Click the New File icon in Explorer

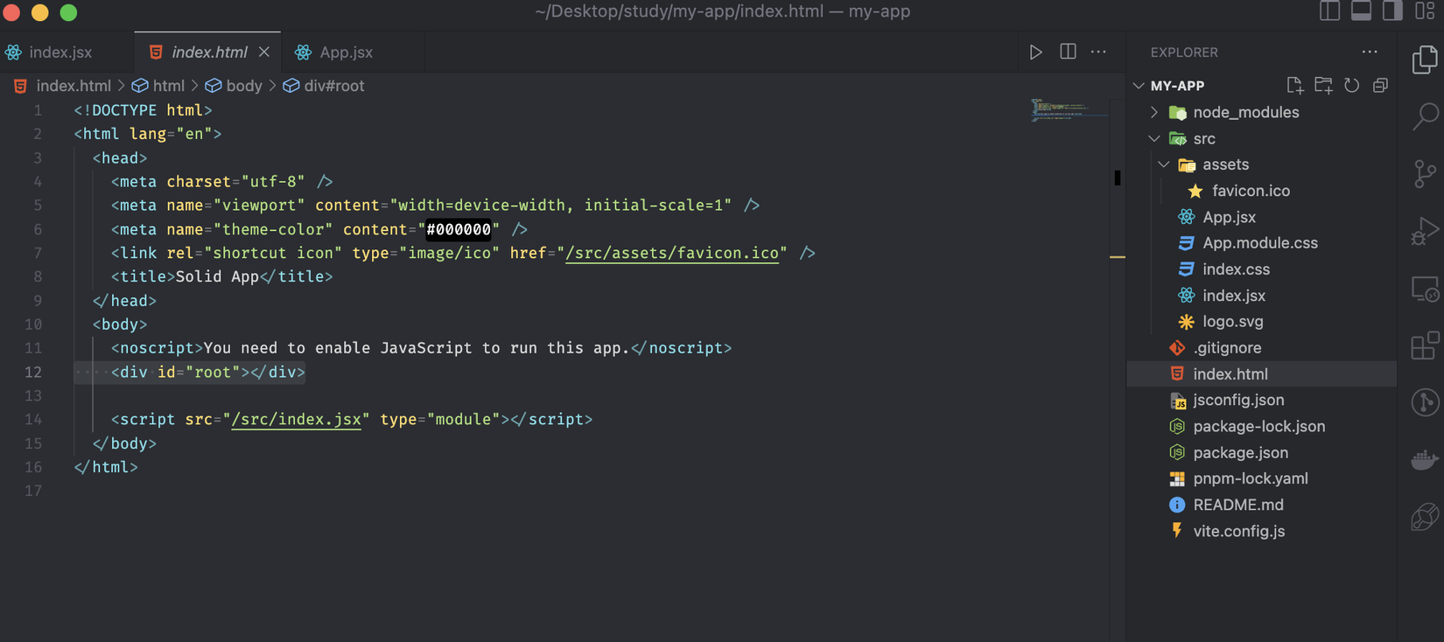point(1294,85)
